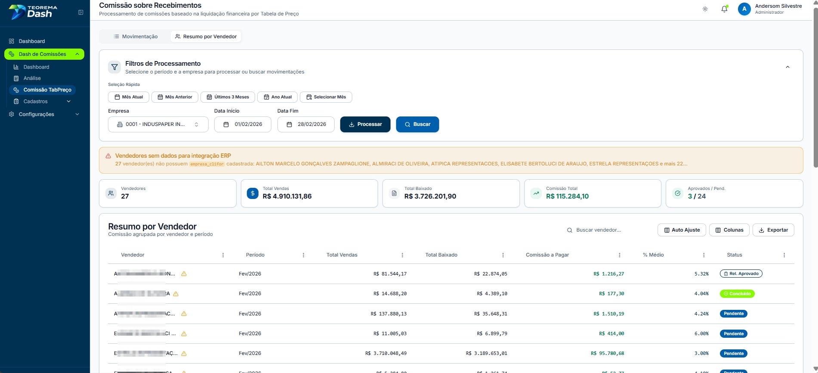Click warning icon on R$ 137.880,13 row
The height and width of the screenshot is (373, 818).
[x=184, y=314]
